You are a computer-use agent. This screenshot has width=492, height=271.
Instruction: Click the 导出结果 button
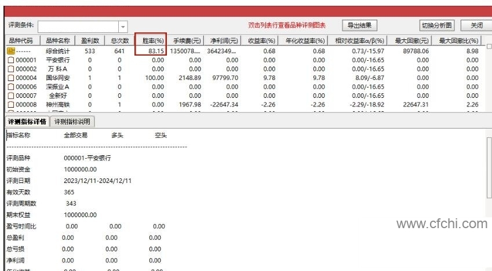(x=359, y=25)
